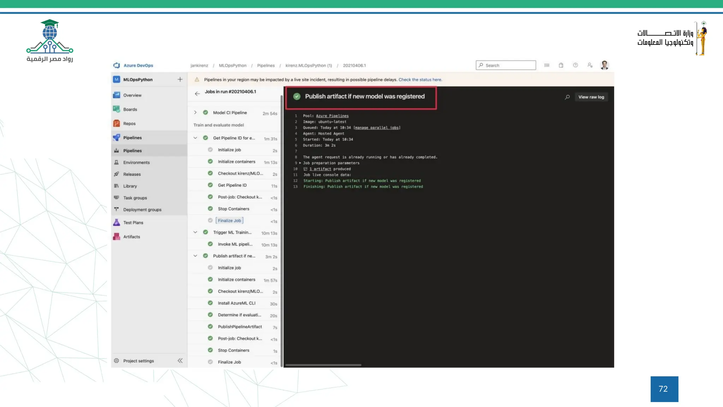Screen dimensions: 723x407
Task: Add new item with plus icon
Action: [x=180, y=79]
